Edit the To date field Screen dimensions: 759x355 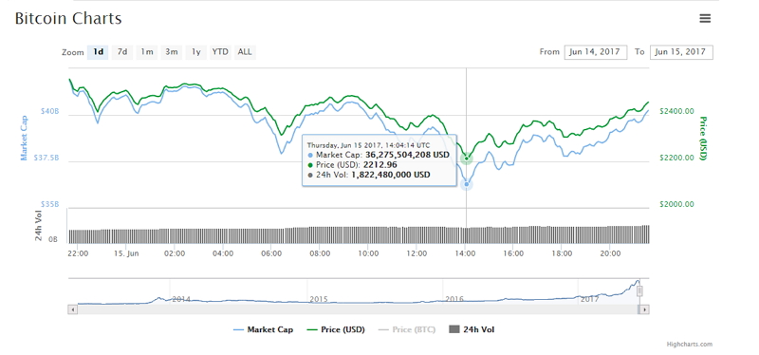coord(681,52)
